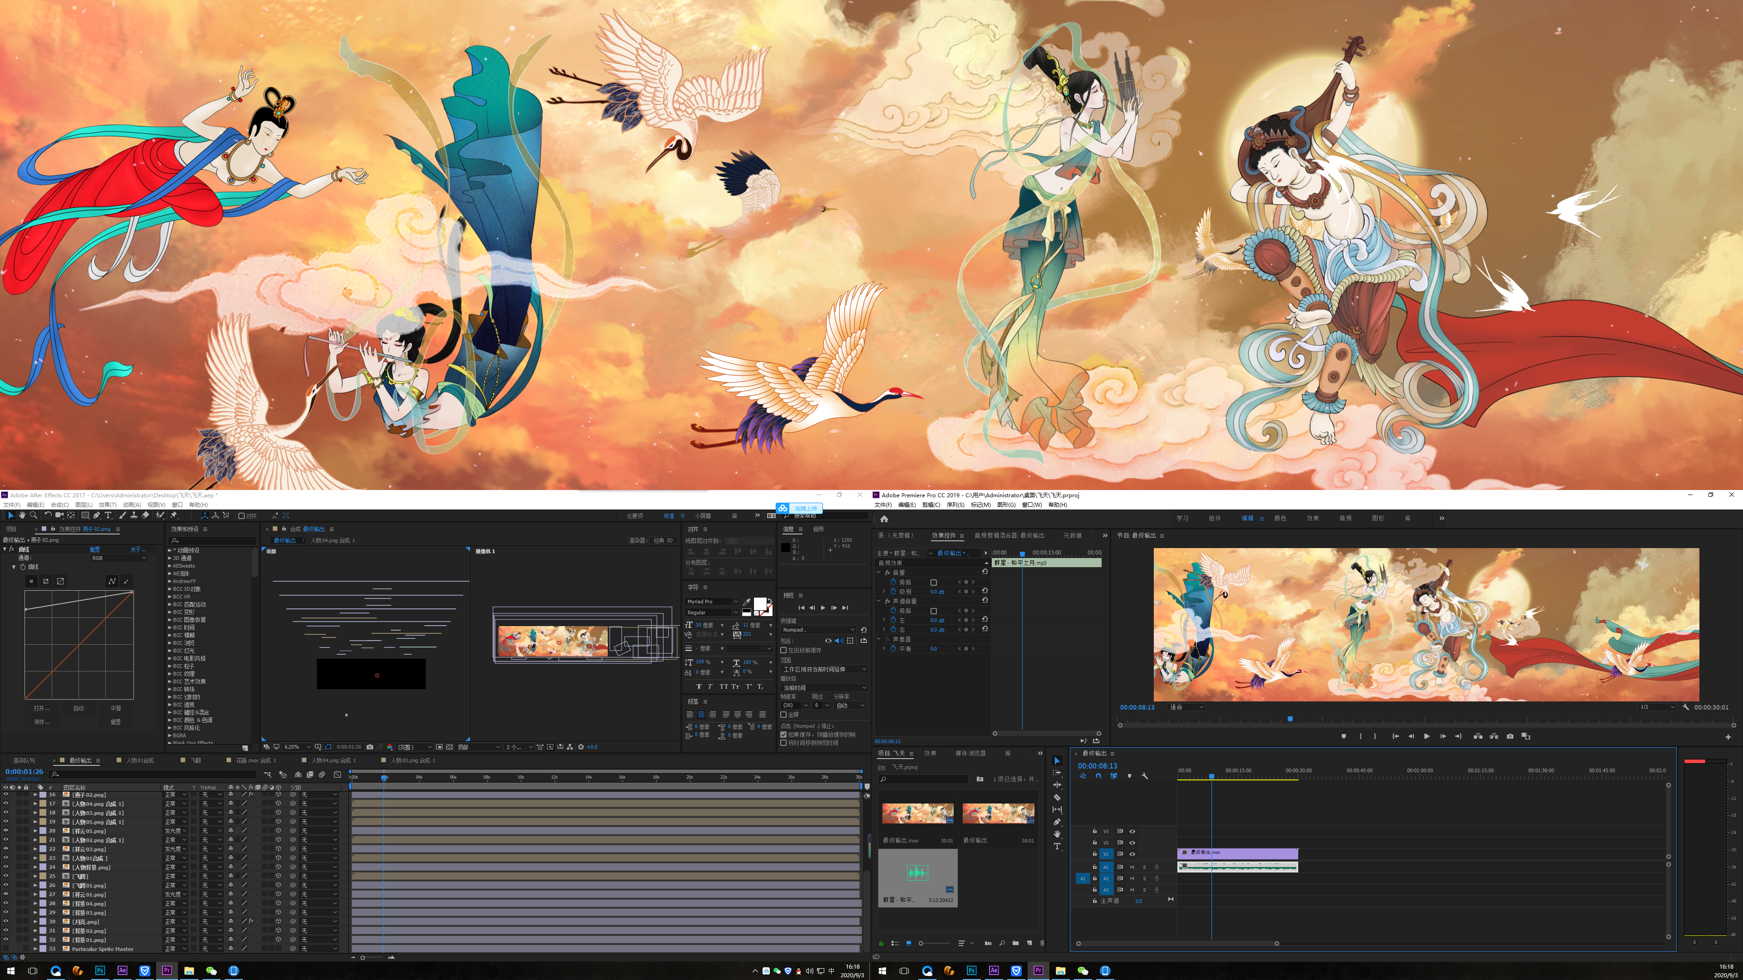The height and width of the screenshot is (980, 1743).
Task: Select the Premiere Razor tool
Action: 1057,798
